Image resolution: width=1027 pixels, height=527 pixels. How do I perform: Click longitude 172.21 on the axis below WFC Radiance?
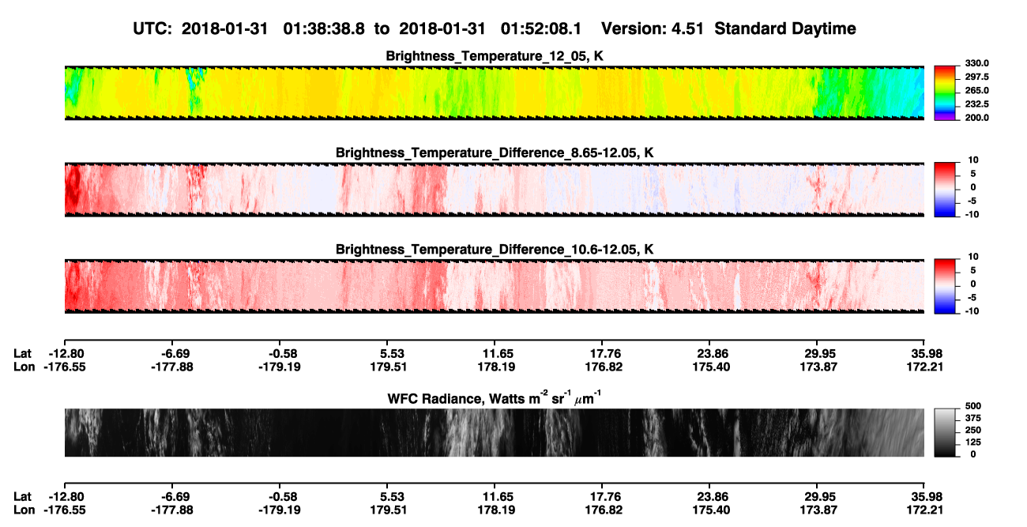coord(924,510)
